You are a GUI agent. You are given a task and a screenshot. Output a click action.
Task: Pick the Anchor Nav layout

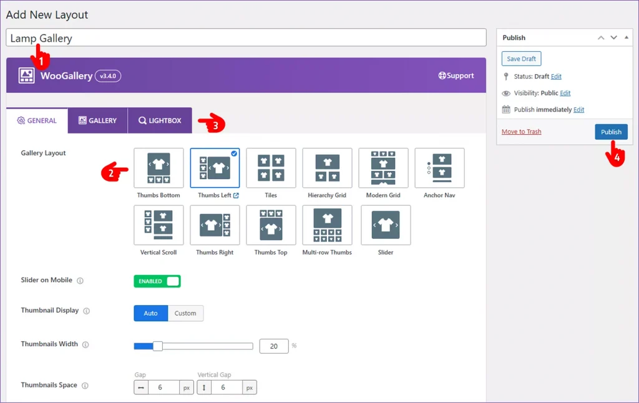point(439,168)
